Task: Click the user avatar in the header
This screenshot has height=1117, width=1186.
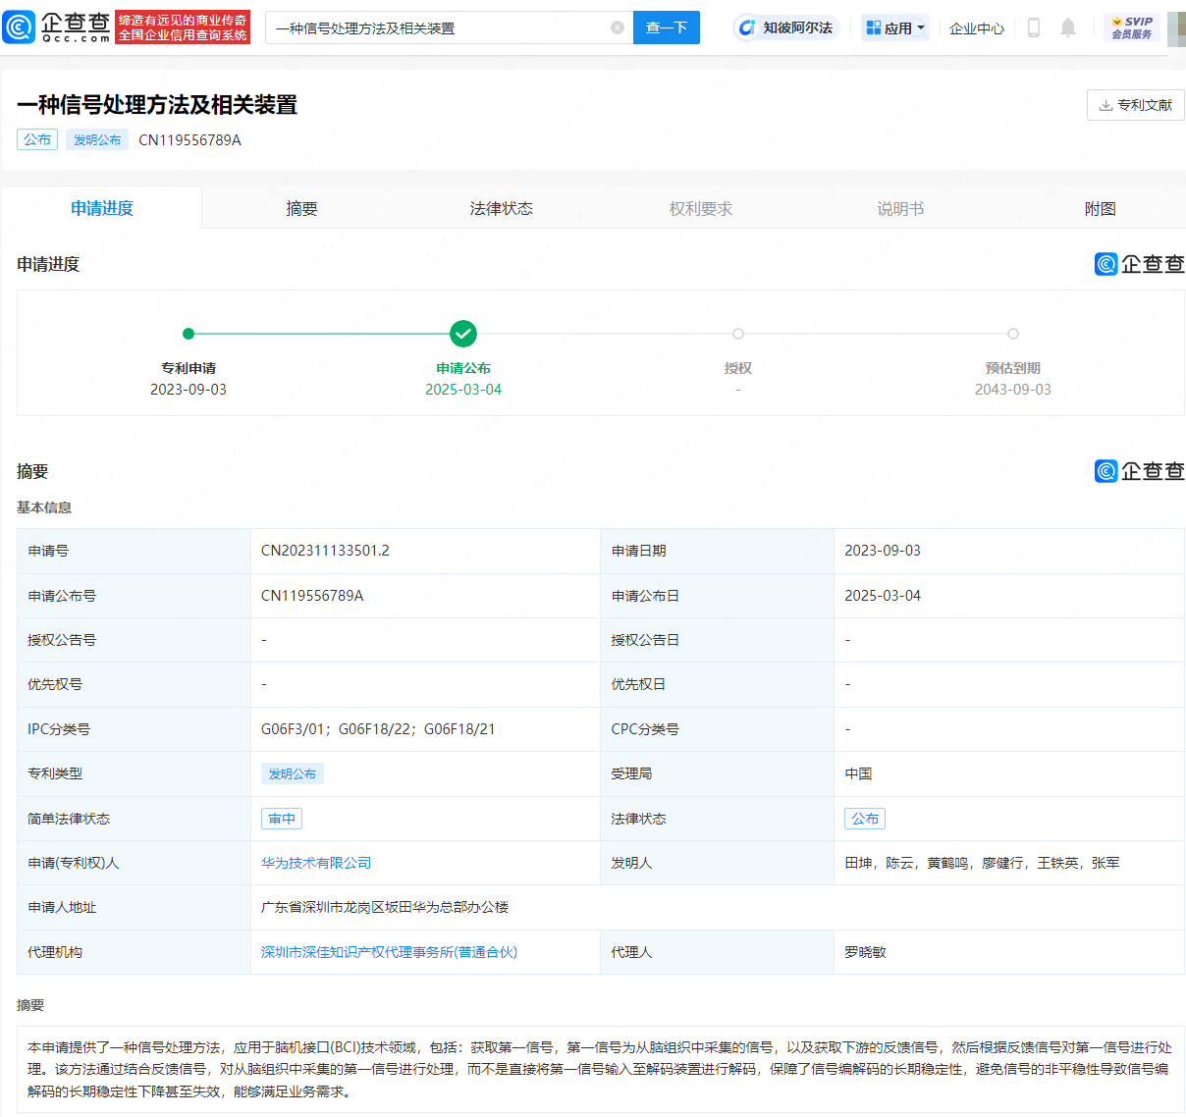Action: 1175,27
